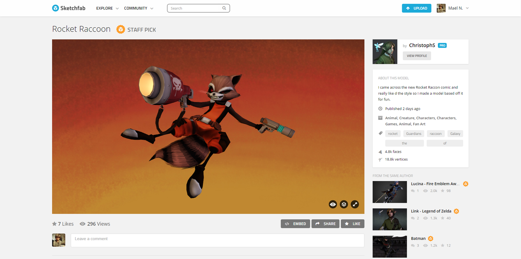The height and width of the screenshot is (259, 521).
Task: Open the Fan Art category link
Action: pyautogui.click(x=419, y=124)
